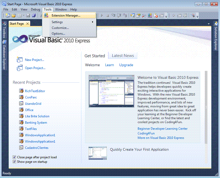The image size is (220, 178).
Task: Click the Step Over toolbar icon
Action: click(119, 15)
